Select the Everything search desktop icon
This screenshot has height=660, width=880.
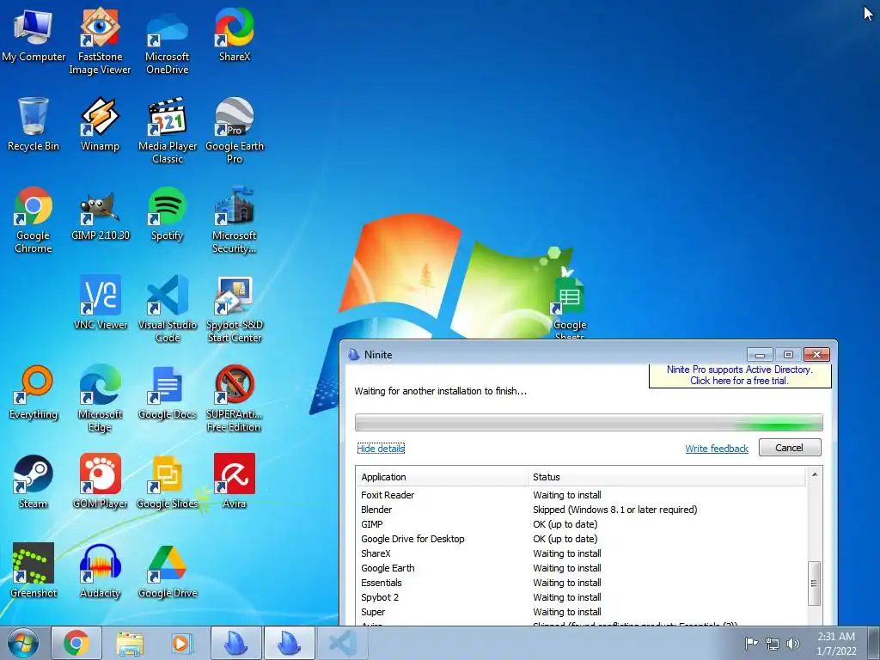pos(34,392)
